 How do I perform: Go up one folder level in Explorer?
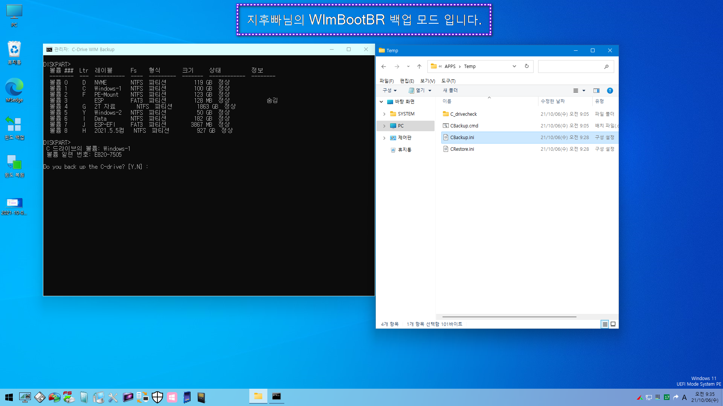click(x=419, y=67)
